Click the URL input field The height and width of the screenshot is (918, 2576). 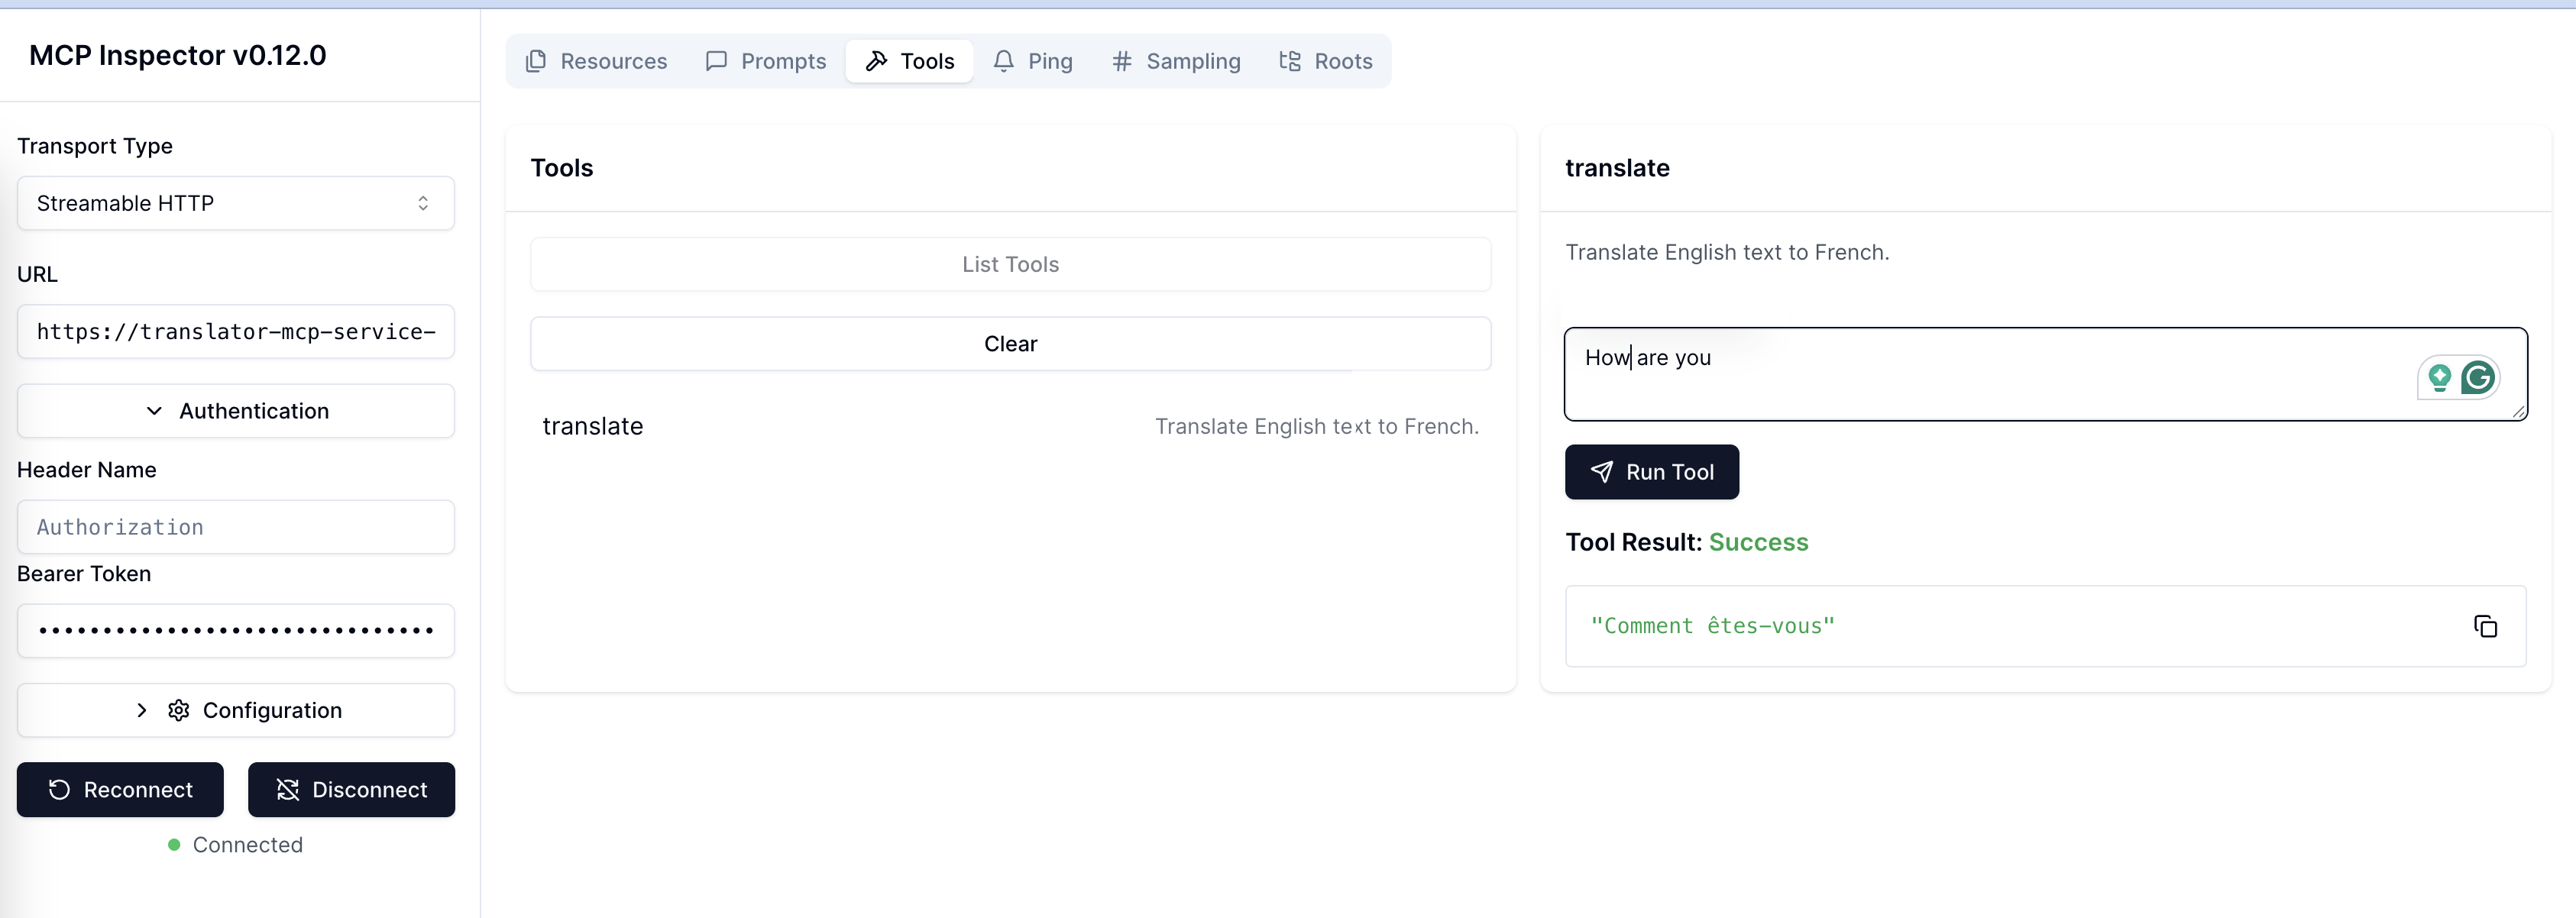tap(236, 331)
